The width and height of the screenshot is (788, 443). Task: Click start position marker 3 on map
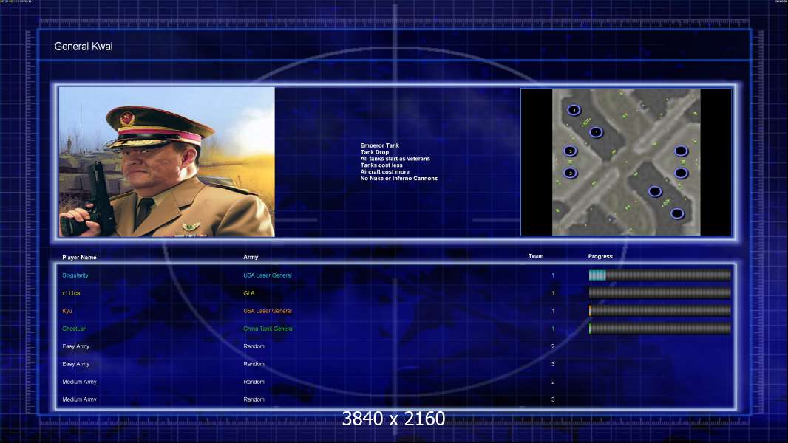click(571, 151)
